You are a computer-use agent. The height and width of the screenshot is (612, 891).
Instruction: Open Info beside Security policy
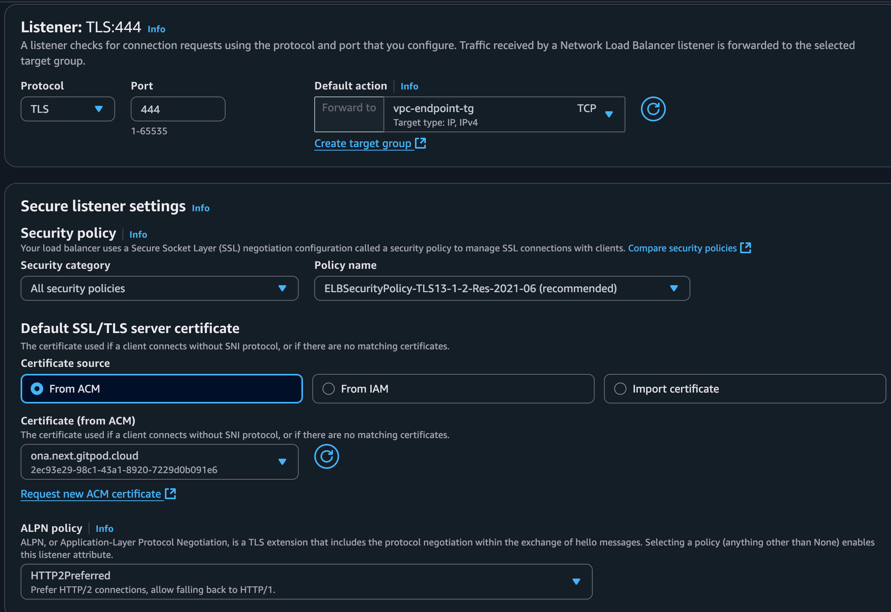point(138,234)
